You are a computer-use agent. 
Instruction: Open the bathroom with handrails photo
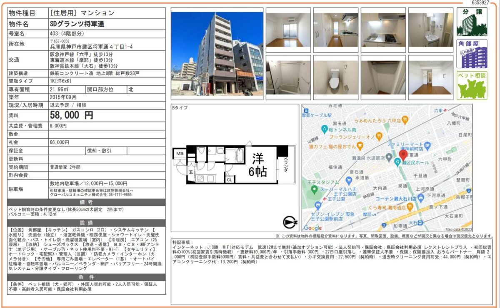[288, 78]
